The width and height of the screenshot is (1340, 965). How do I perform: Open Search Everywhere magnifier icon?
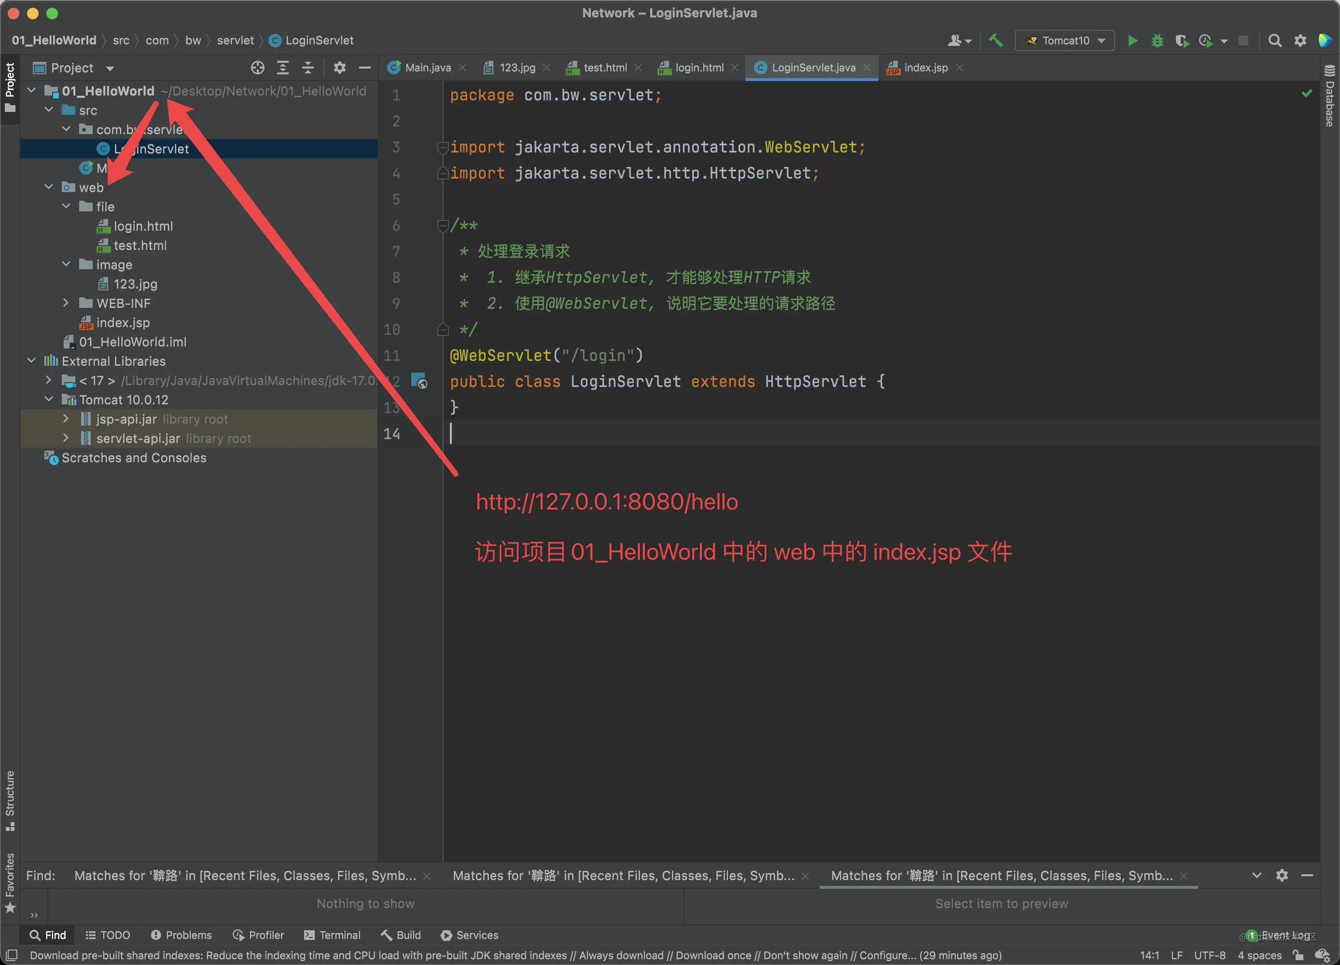pos(1275,40)
